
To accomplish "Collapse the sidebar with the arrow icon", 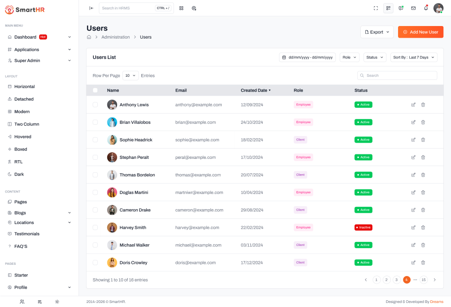I will (91, 8).
